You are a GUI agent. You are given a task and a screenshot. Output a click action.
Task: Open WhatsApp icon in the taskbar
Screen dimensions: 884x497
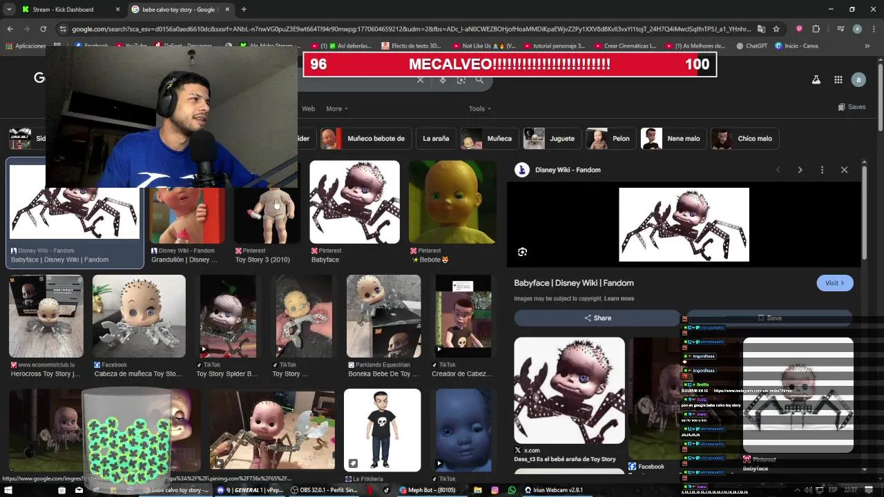coord(512,490)
